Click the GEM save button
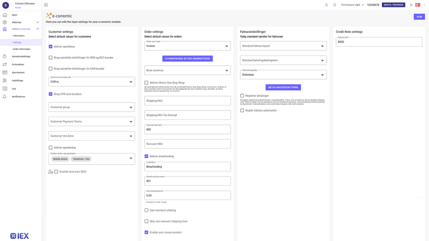The height and width of the screenshot is (241, 429). point(419,17)
